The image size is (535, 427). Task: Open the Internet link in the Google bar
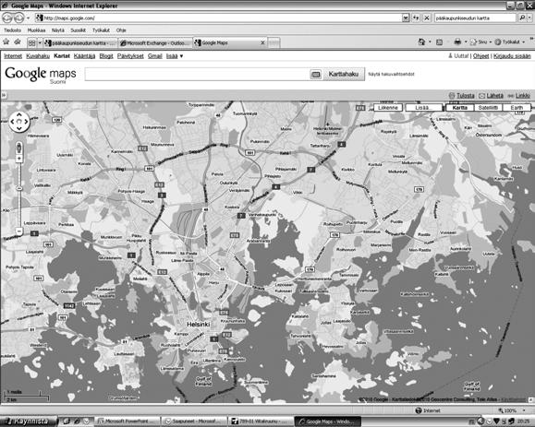click(13, 56)
